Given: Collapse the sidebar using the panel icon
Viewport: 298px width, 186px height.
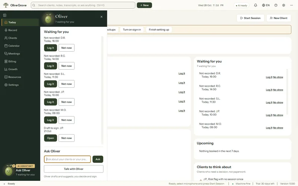Looking at the screenshot, I should (x=5, y=15).
